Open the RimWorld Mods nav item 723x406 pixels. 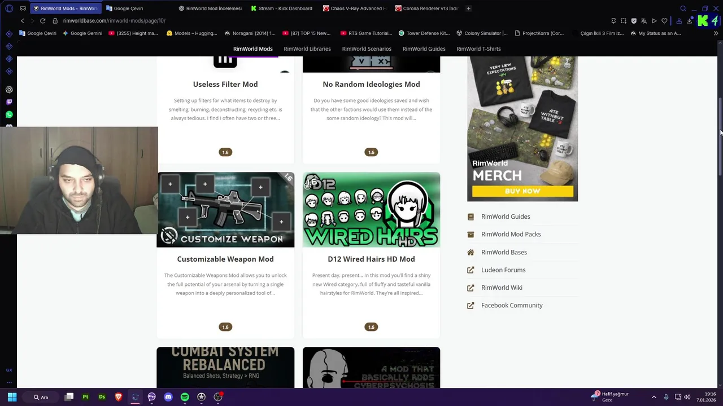[252, 49]
